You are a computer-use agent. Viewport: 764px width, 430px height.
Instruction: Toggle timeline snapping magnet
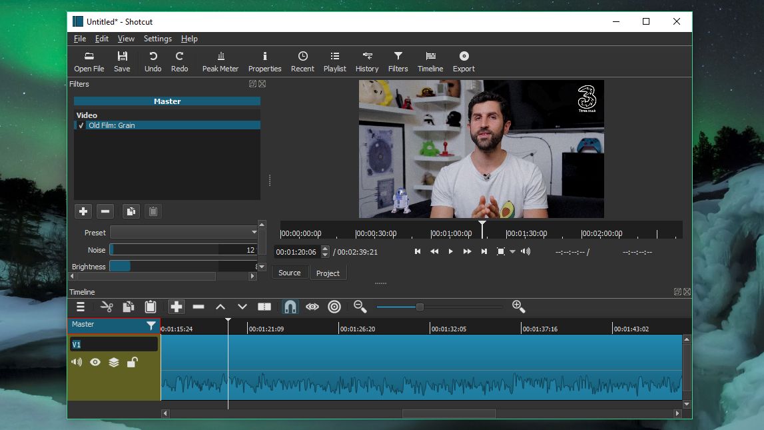(290, 307)
